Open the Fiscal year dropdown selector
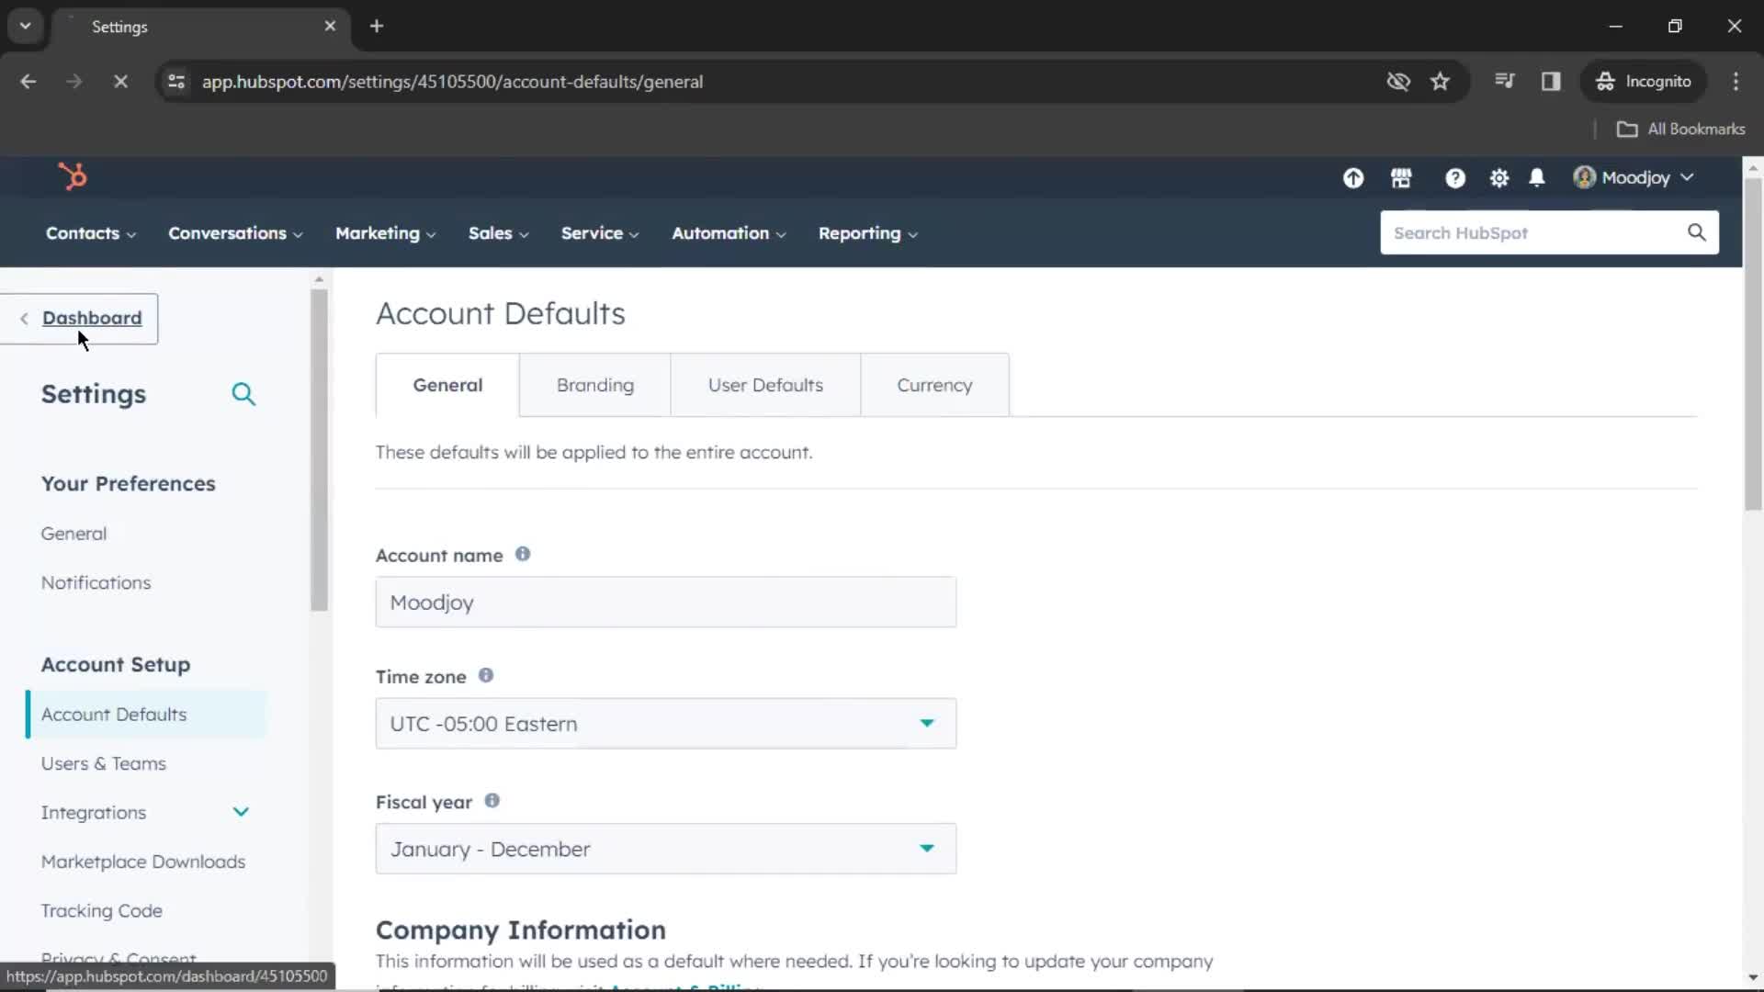Image resolution: width=1764 pixels, height=992 pixels. (665, 848)
